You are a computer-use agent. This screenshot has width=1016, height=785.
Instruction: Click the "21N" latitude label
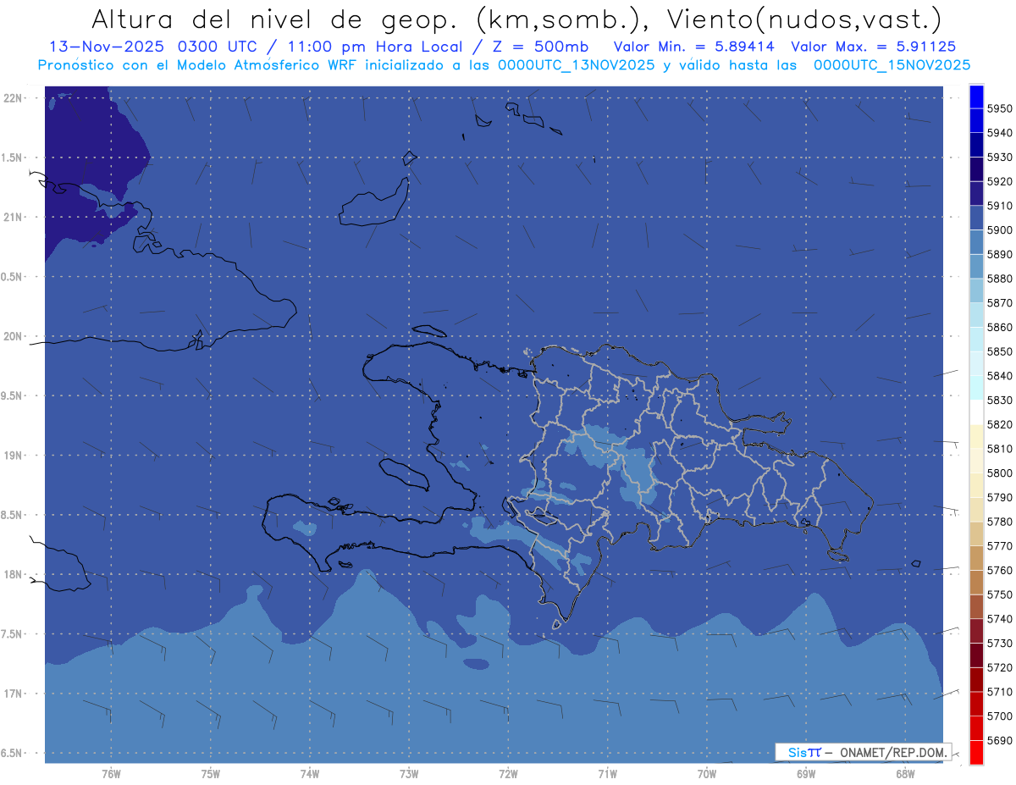(14, 217)
